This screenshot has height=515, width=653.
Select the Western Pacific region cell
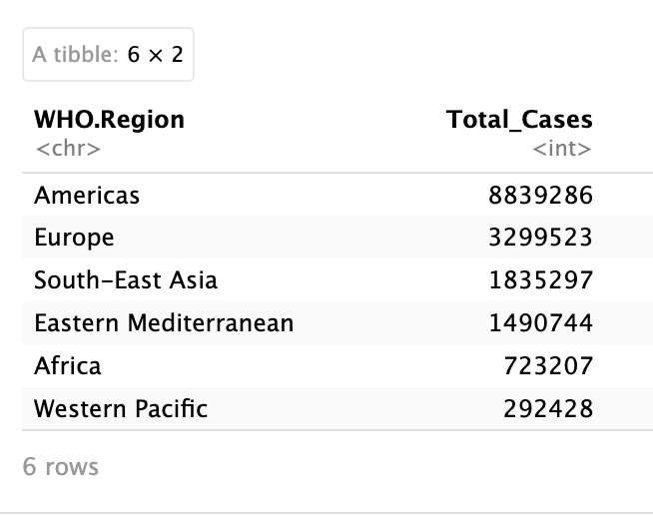[x=121, y=409]
